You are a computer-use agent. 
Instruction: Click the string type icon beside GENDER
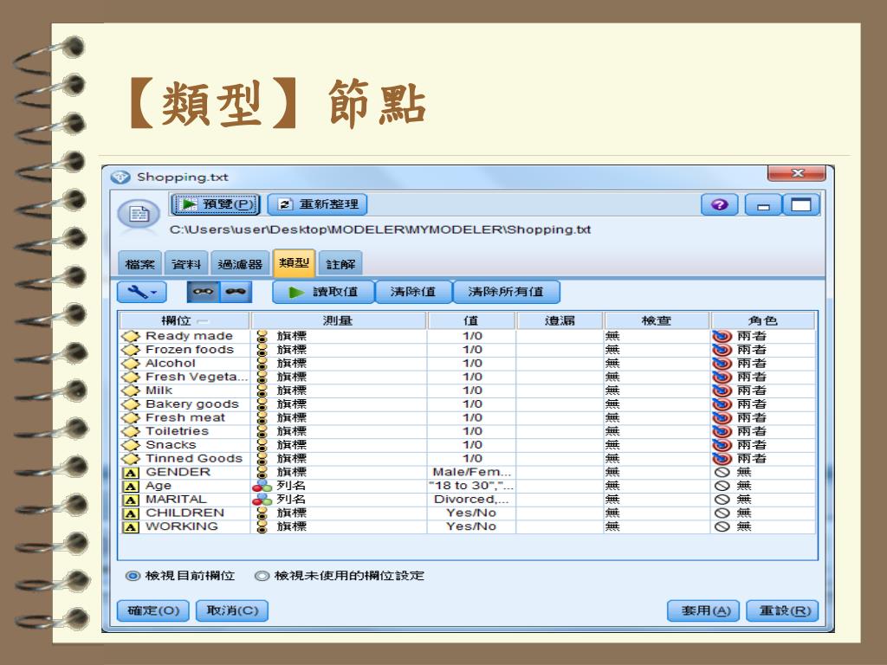131,473
